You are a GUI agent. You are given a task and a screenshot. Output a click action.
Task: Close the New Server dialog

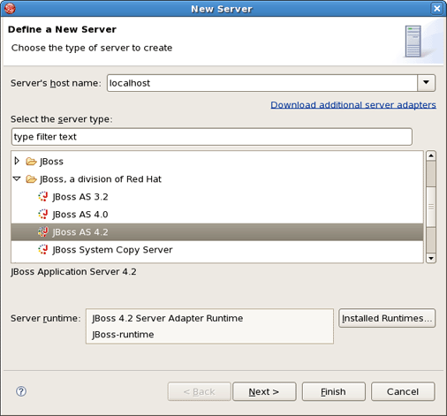[437, 8]
